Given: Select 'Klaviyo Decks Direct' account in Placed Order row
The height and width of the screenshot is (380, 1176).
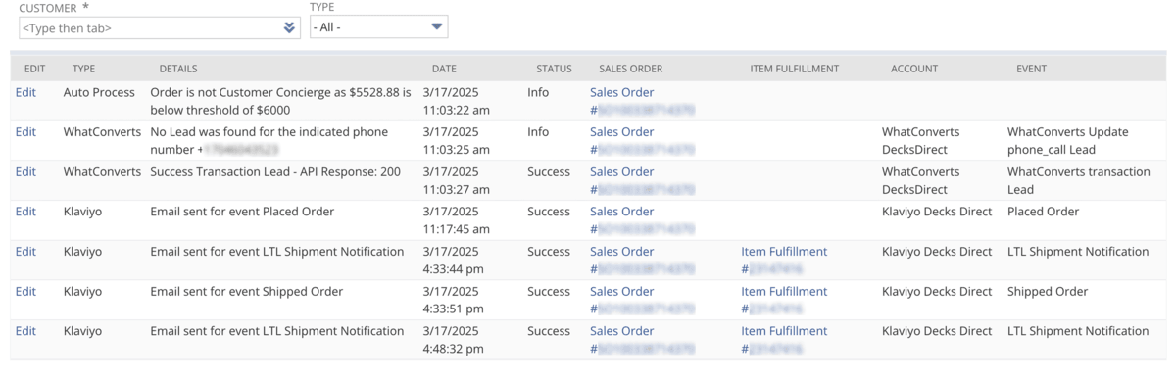Looking at the screenshot, I should 937,211.
